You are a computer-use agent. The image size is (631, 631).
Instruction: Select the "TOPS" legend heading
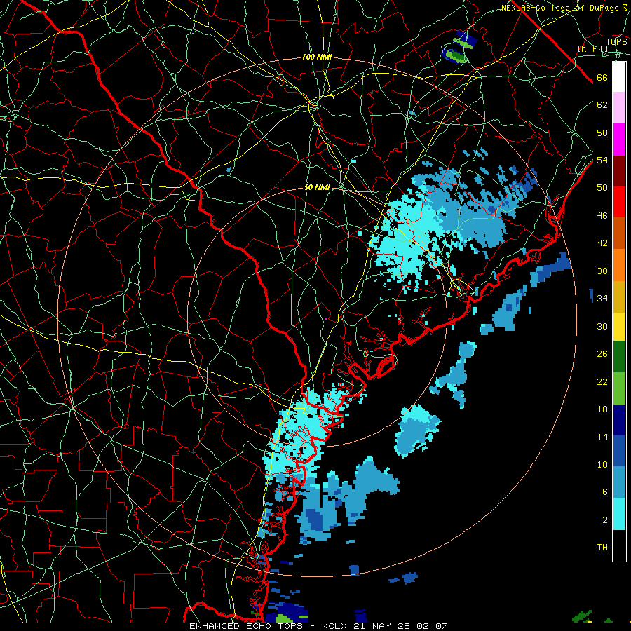click(x=616, y=42)
